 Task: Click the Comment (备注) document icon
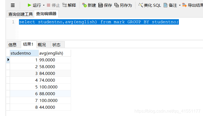tap(165, 5)
